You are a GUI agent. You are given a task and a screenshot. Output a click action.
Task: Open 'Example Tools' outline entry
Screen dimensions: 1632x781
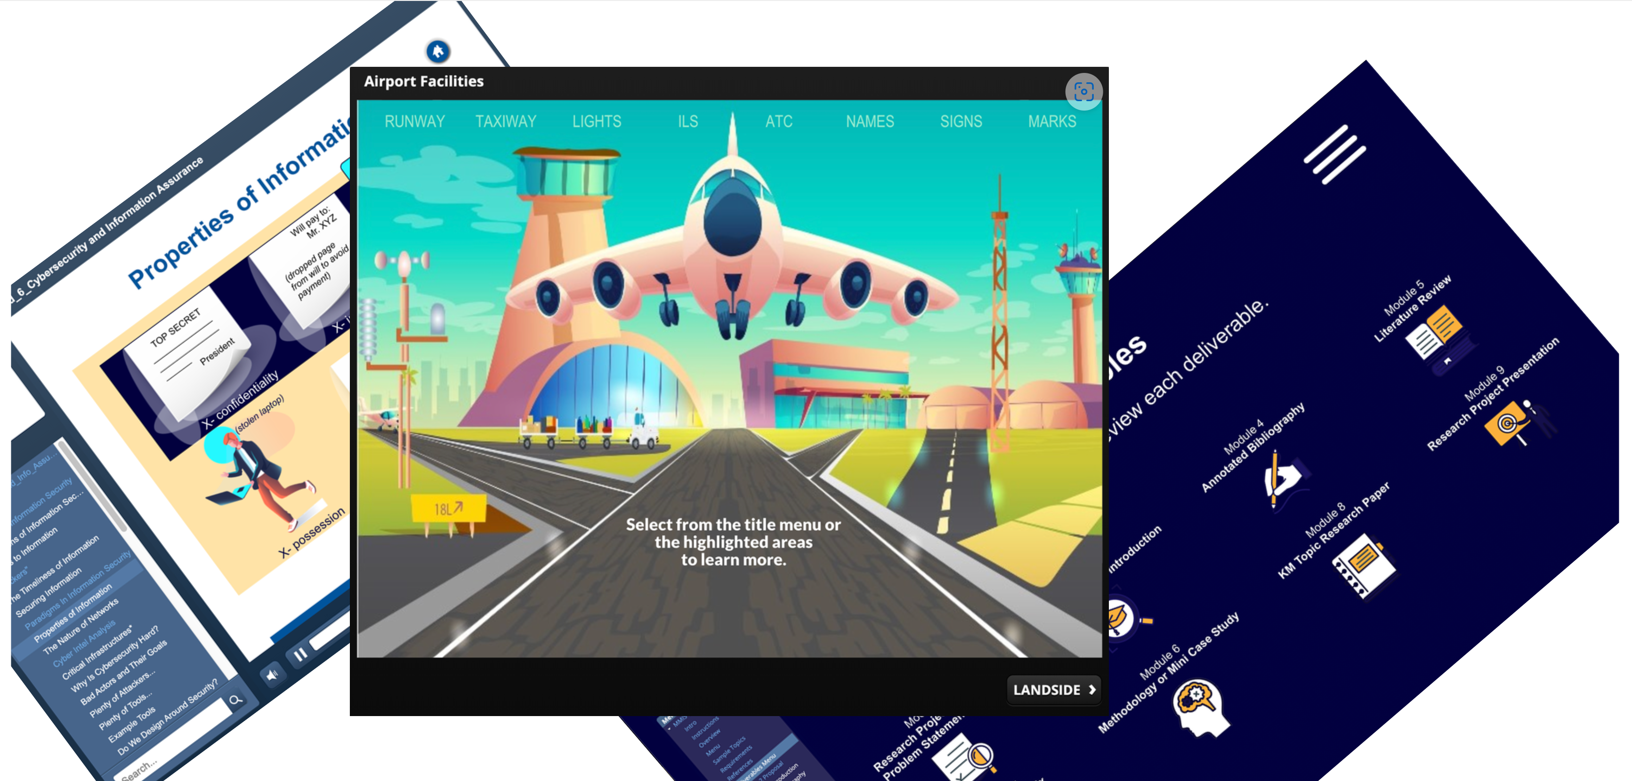click(132, 724)
